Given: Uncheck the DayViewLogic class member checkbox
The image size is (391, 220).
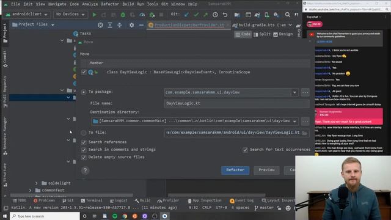Looking at the screenshot, I should pyautogui.click(x=84, y=72).
